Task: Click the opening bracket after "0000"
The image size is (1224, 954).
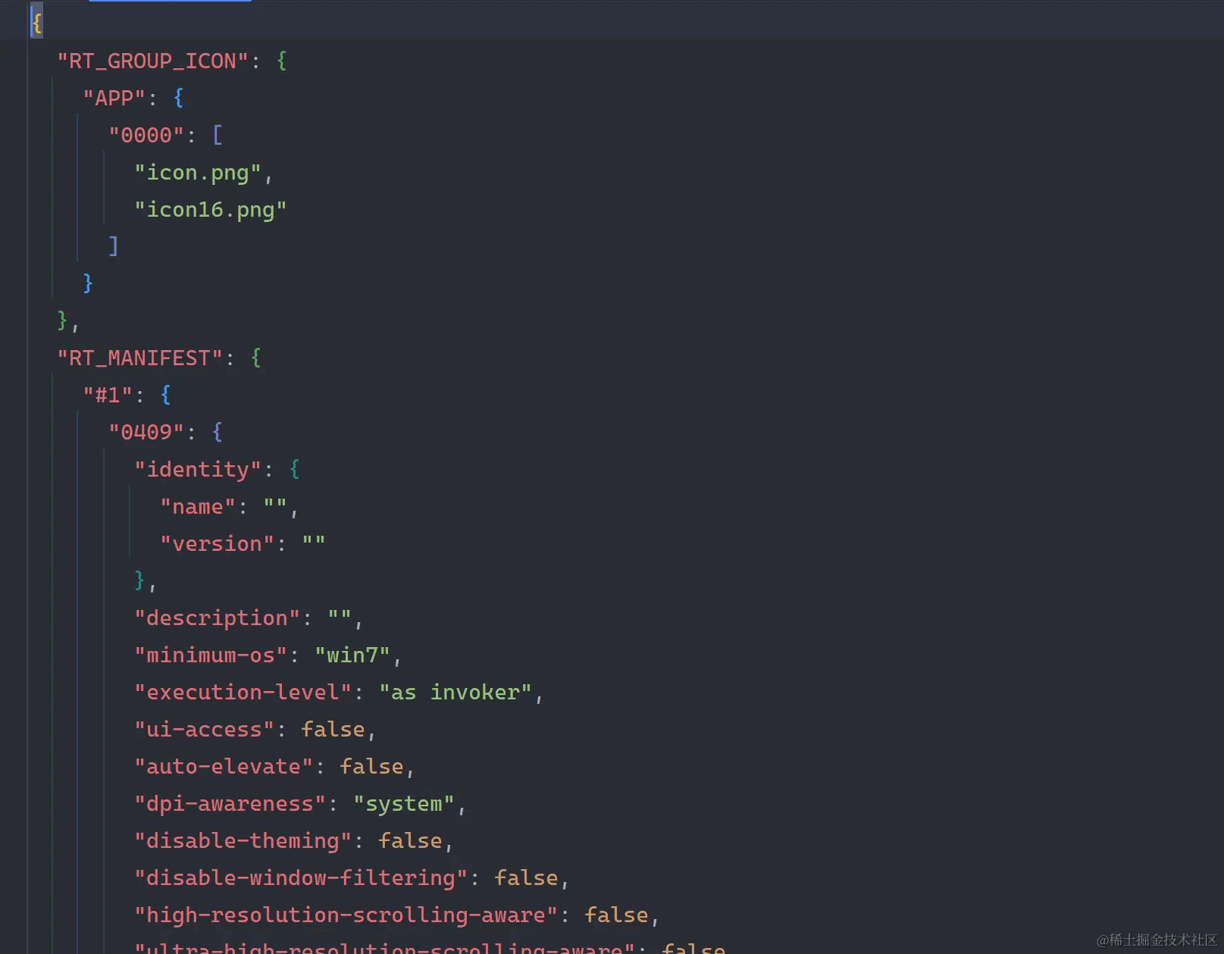Action: tap(218, 135)
